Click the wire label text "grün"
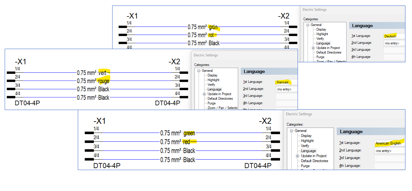This screenshot has width=412, height=191. pos(213,27)
